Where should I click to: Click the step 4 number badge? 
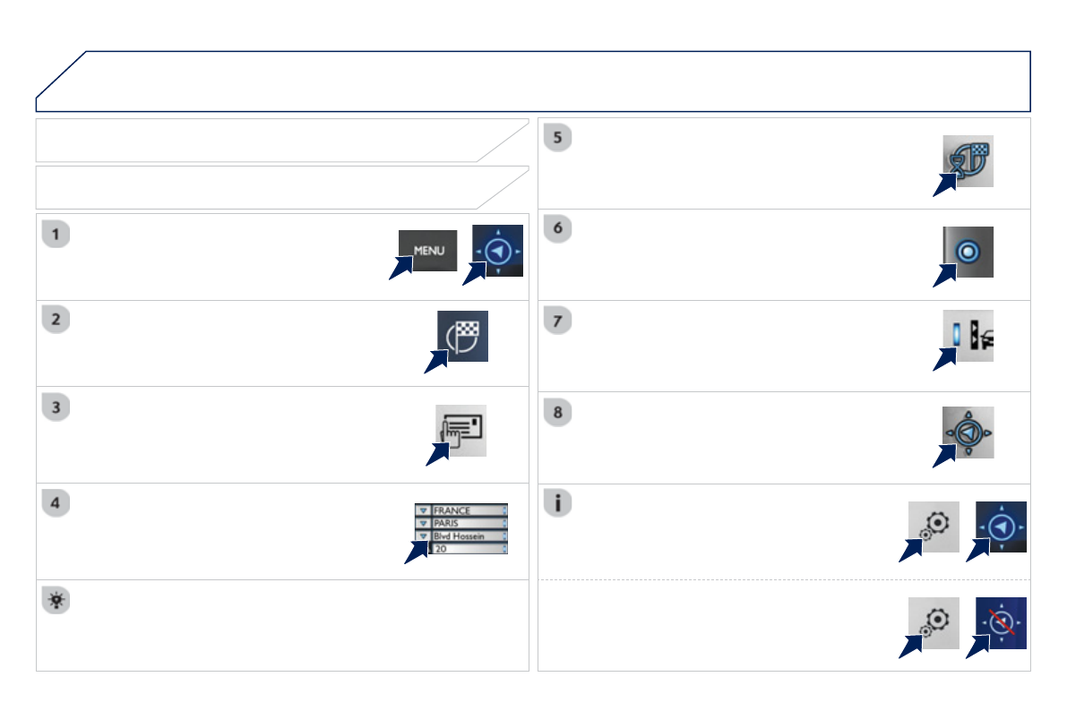tap(56, 503)
